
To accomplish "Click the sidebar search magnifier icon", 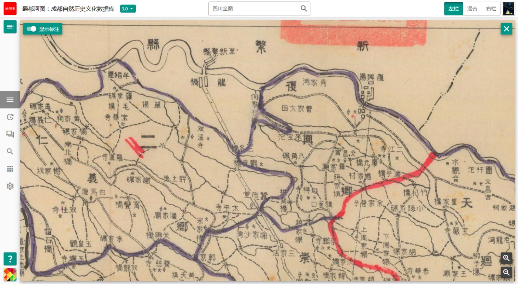I will click(x=10, y=151).
